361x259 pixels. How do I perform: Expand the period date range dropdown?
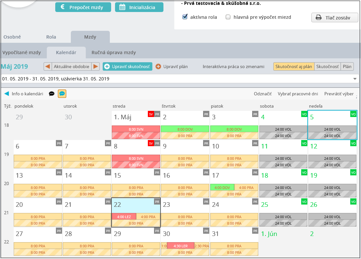(355, 79)
